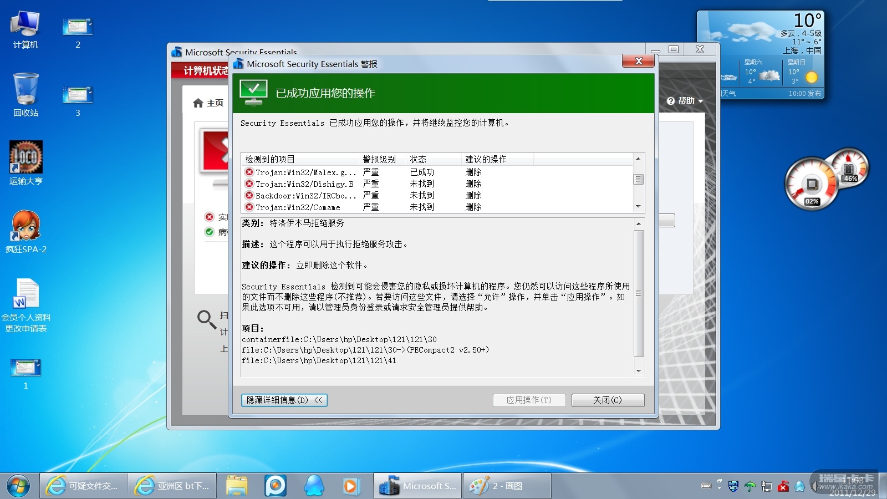Switch to the Microsoft S... taskbar window

[417, 486]
